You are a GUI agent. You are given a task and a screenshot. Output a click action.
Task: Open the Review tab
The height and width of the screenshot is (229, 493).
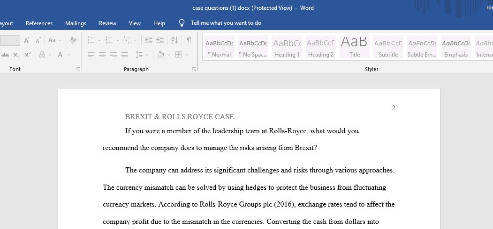coord(107,23)
